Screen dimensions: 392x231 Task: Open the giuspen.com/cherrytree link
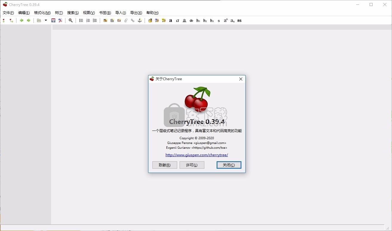point(197,155)
